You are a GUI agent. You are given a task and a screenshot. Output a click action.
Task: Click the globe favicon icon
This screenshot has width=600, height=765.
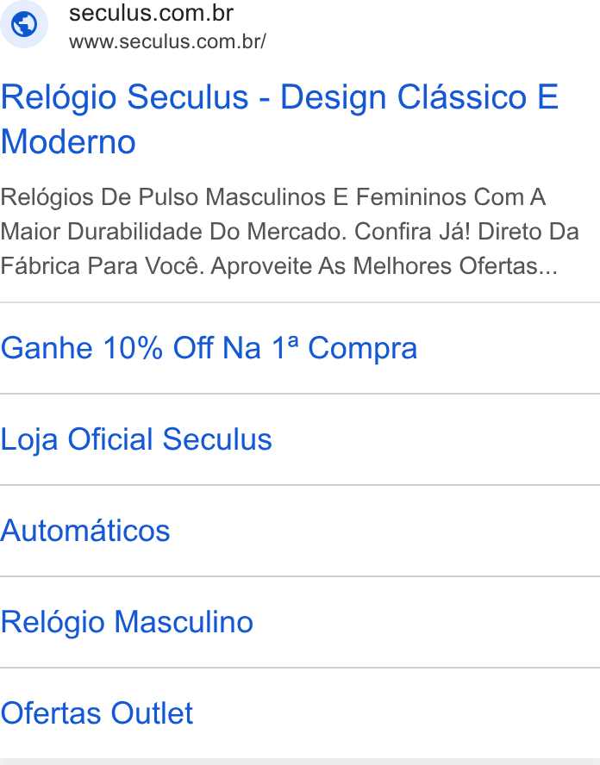pos(24,24)
